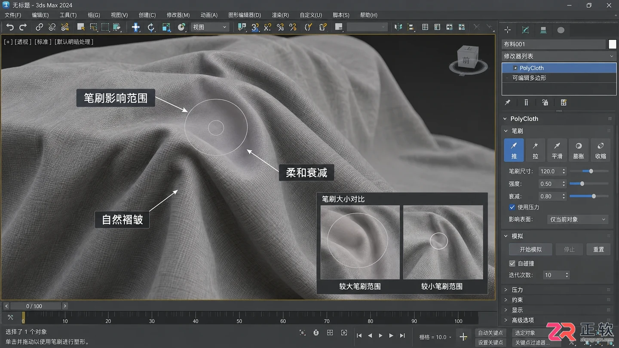Open the 文件(F) menu
Image resolution: width=619 pixels, height=348 pixels.
(x=13, y=15)
